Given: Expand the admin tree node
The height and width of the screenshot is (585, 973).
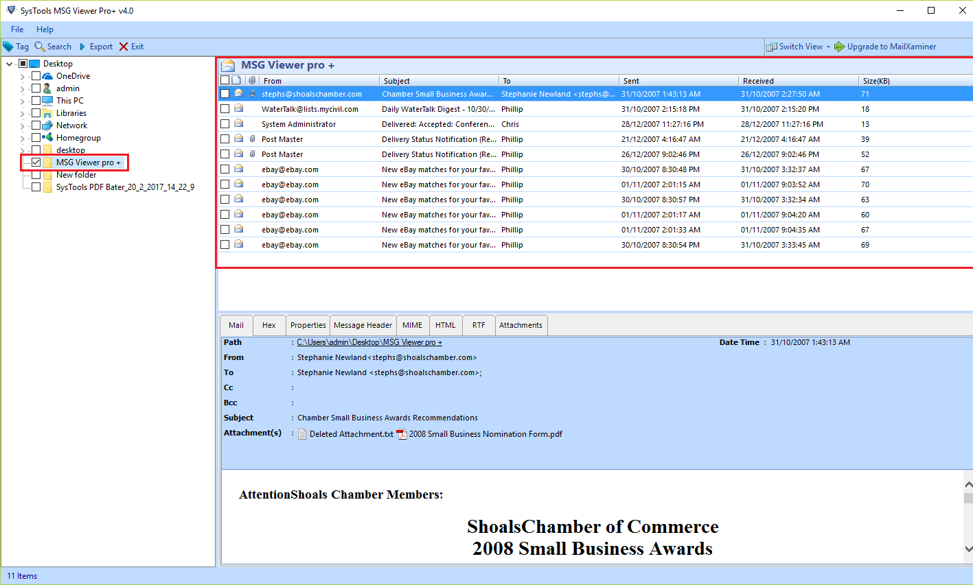Looking at the screenshot, I should pos(23,88).
